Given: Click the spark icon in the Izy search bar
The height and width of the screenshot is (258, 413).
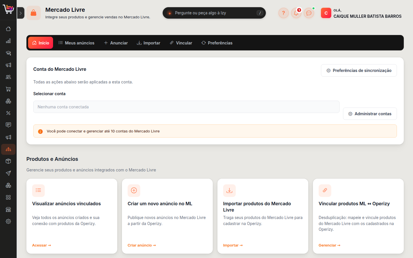Looking at the screenshot, I should [170, 13].
